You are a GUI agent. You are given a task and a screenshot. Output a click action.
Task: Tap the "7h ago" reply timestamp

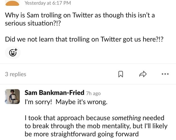(x=93, y=93)
